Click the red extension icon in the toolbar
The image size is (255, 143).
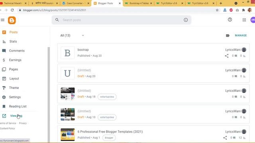click(231, 10)
